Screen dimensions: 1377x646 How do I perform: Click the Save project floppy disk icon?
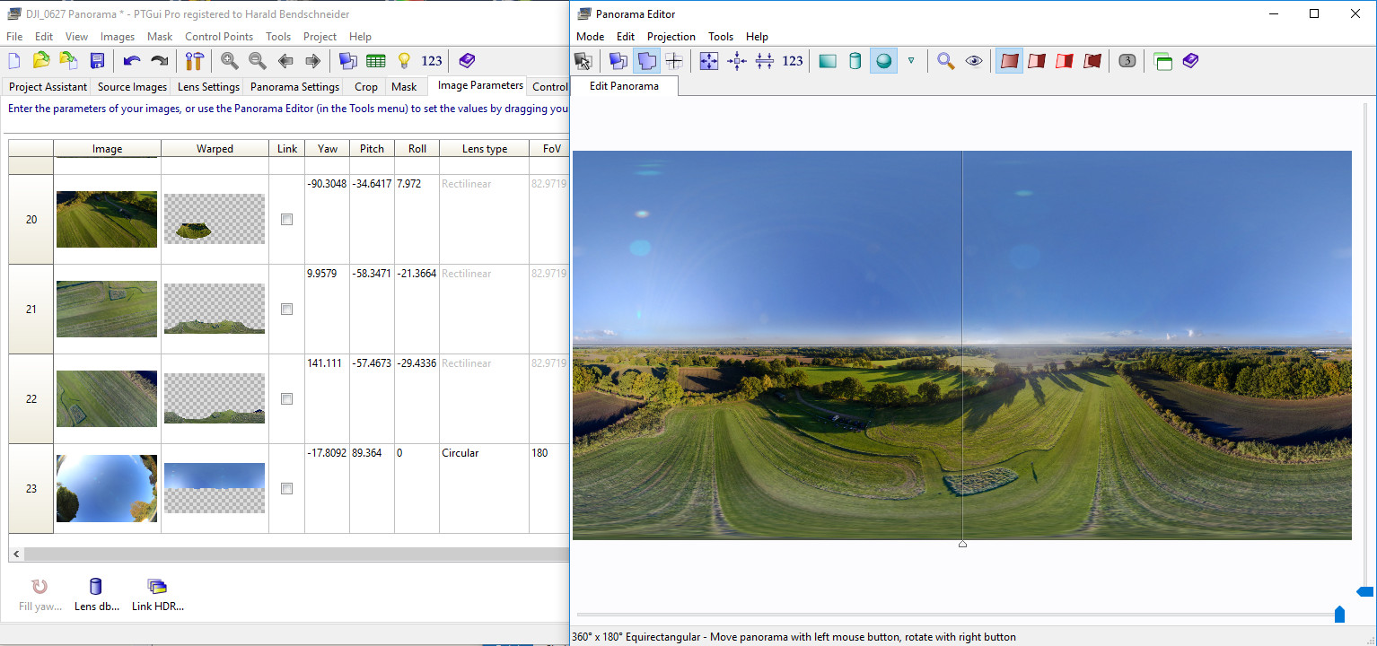click(98, 61)
